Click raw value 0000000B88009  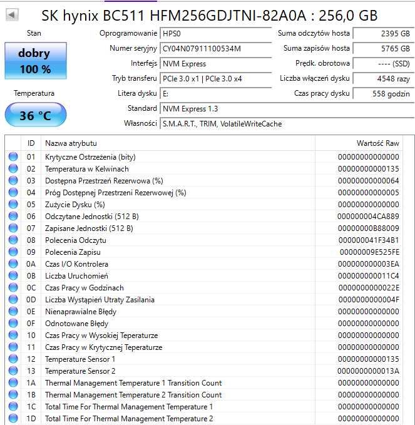(x=369, y=228)
